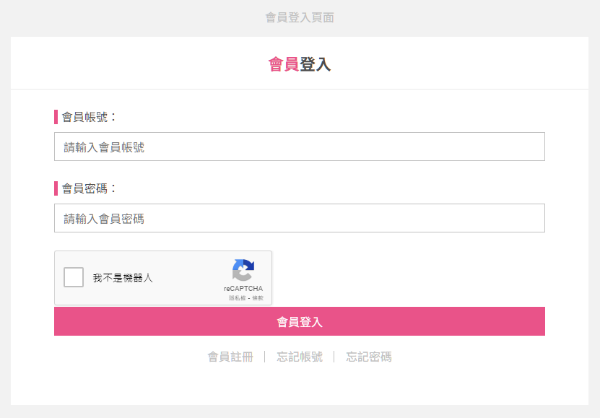Click the reCAPTCHA brand name text
600x418 pixels.
pos(243,288)
